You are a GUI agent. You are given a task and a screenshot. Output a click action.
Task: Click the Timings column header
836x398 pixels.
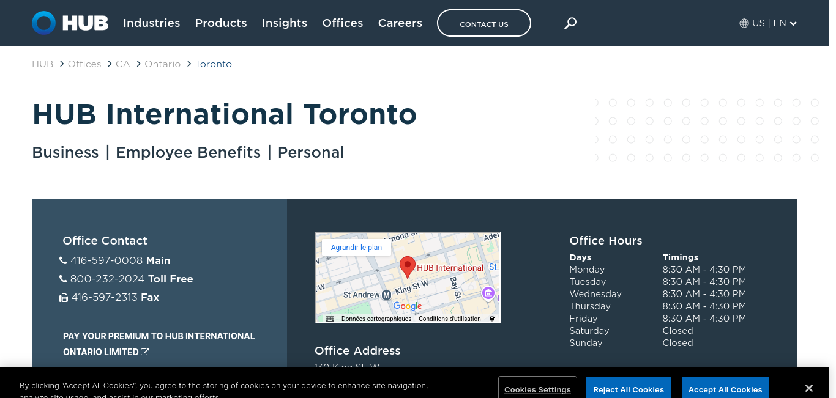(x=681, y=257)
